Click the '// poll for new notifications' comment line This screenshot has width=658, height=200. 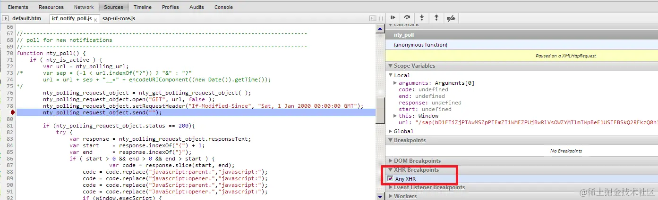64,40
